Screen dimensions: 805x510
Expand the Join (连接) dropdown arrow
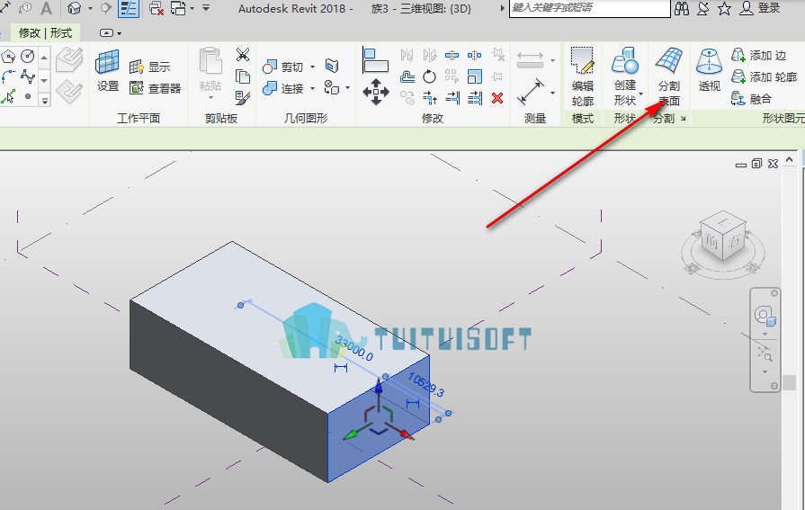(x=313, y=88)
